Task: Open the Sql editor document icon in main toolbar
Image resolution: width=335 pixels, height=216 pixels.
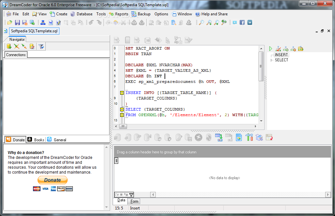Action: 51,23
